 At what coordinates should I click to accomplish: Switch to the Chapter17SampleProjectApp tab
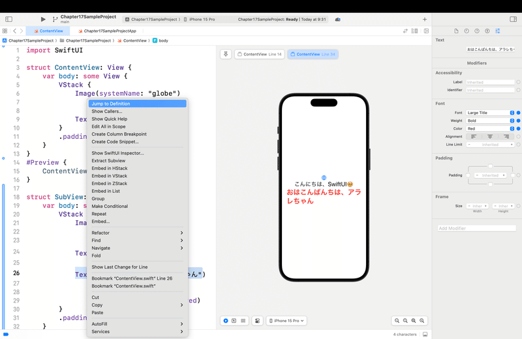click(x=107, y=31)
